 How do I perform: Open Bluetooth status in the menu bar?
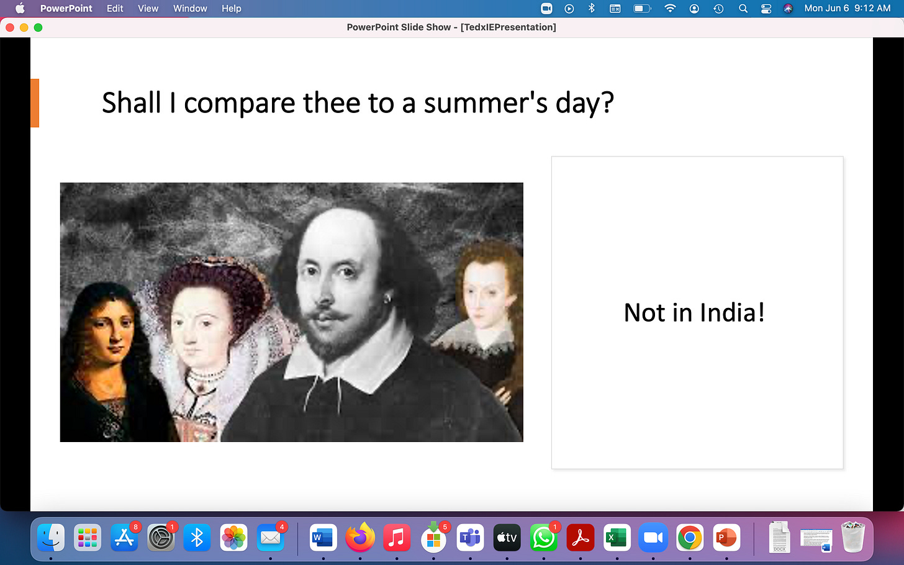pos(592,8)
